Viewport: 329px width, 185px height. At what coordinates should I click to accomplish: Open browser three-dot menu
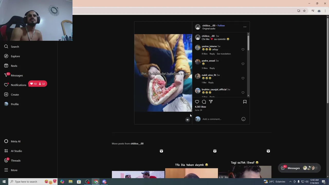click(325, 11)
